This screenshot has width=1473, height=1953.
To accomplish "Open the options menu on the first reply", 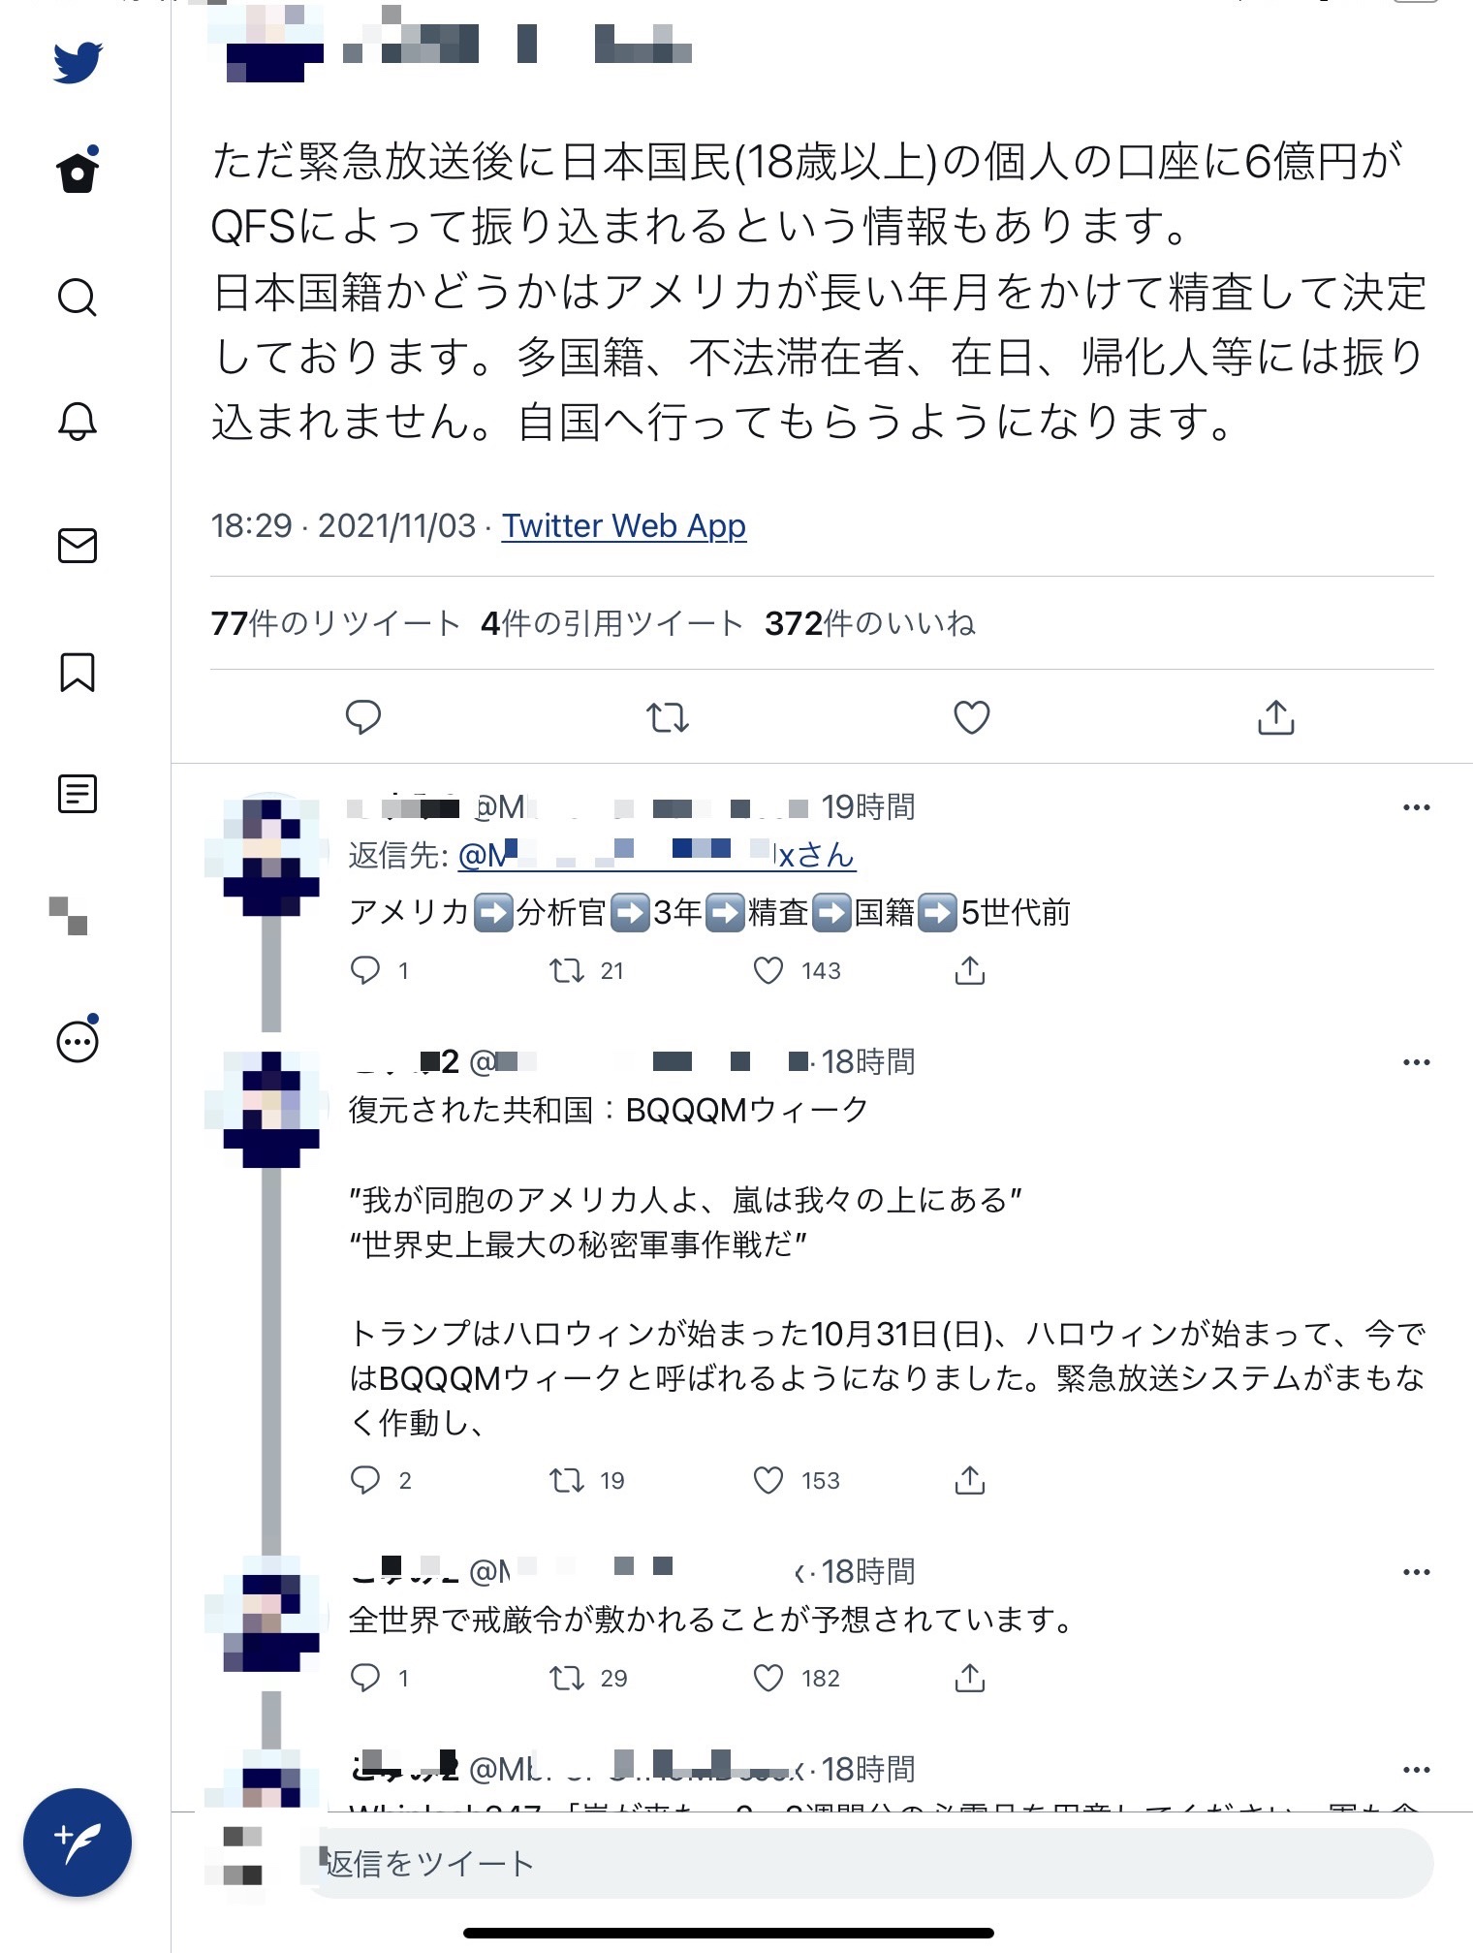I will (x=1417, y=806).
